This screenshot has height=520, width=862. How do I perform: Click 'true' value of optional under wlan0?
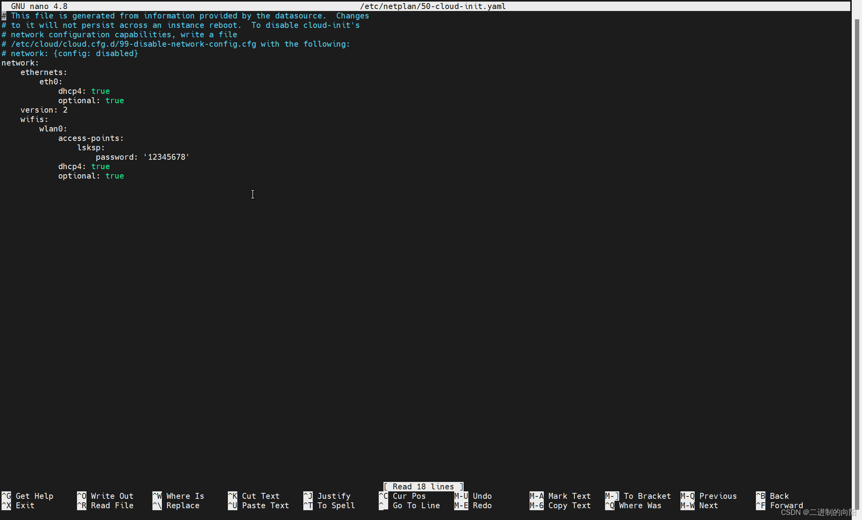tap(115, 176)
